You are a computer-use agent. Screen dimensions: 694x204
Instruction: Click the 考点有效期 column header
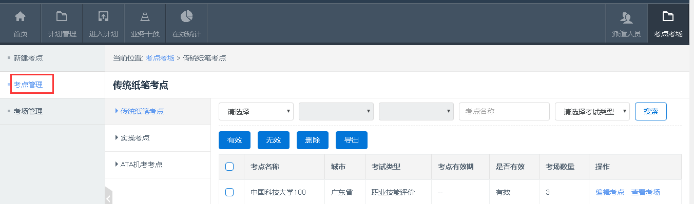(x=456, y=167)
